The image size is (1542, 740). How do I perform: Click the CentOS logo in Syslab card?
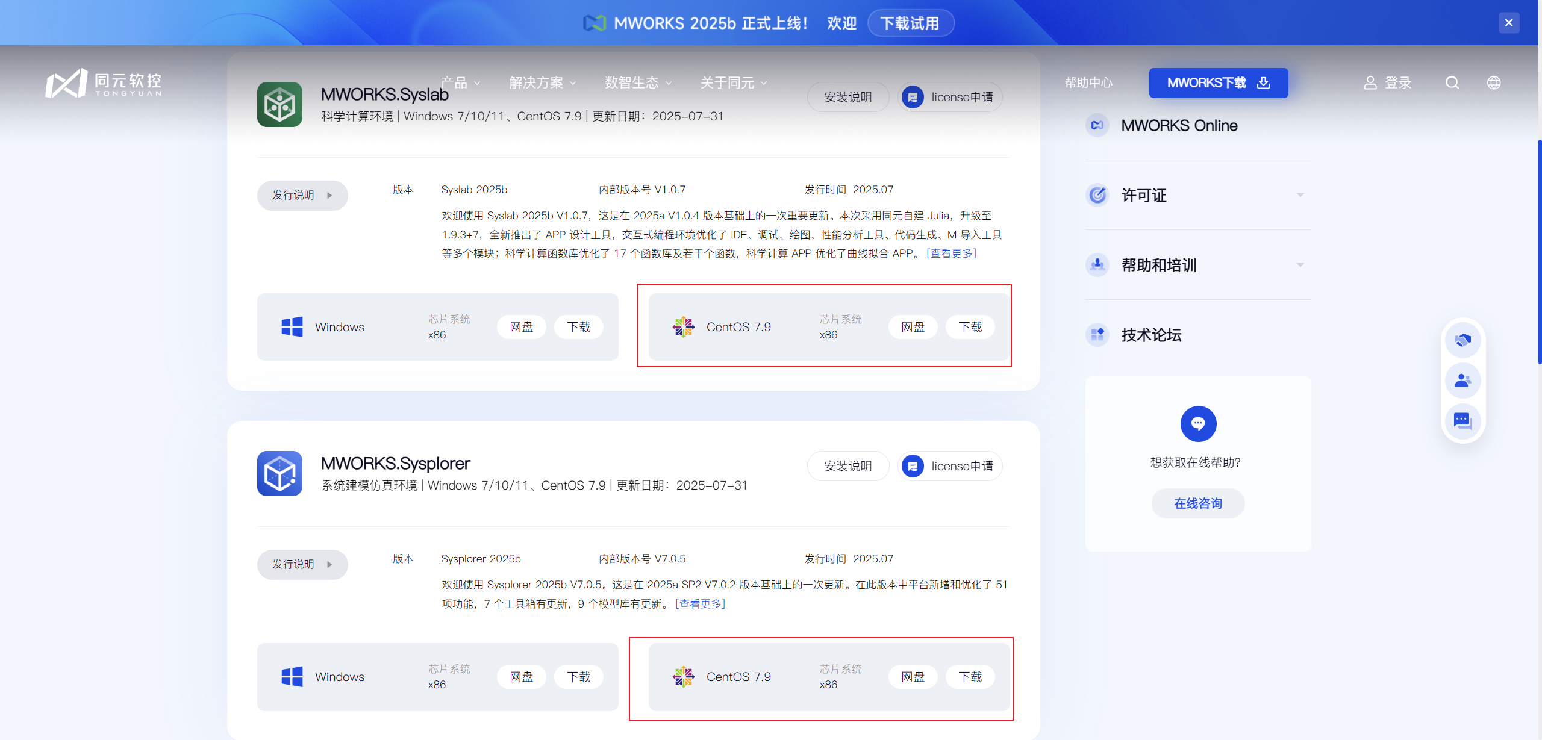tap(684, 327)
